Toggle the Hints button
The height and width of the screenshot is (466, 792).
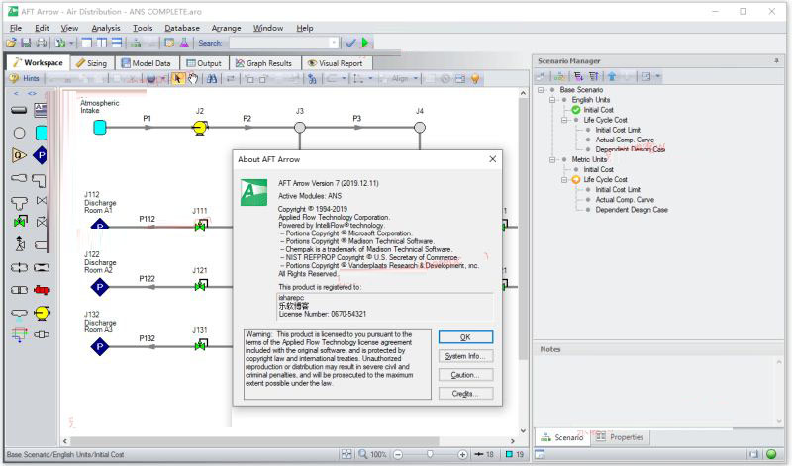click(x=24, y=79)
